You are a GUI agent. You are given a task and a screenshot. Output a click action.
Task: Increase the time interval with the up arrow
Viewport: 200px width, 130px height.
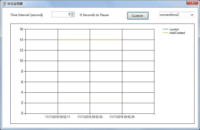pyautogui.click(x=72, y=13)
